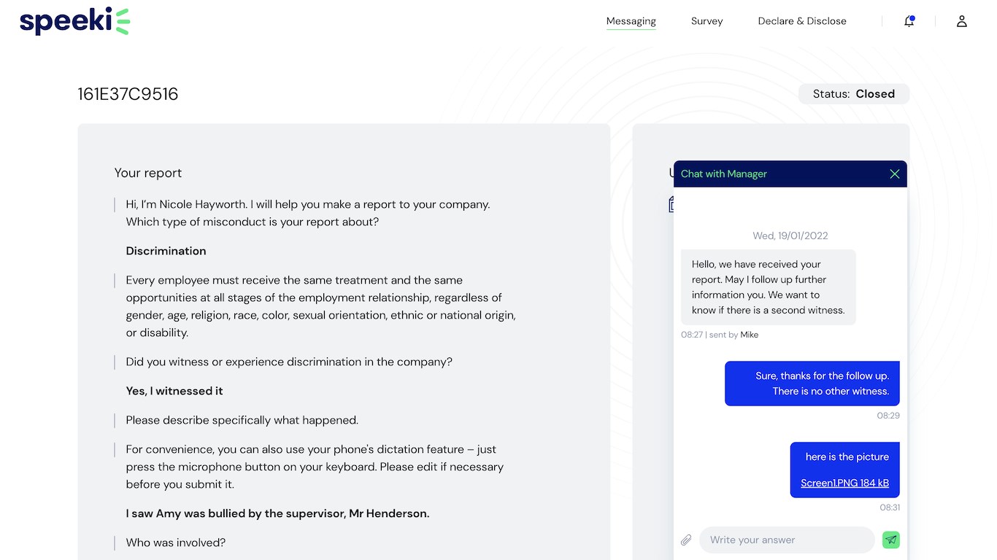The image size is (997, 560).
Task: Open the Messaging tab
Action: coord(631,21)
